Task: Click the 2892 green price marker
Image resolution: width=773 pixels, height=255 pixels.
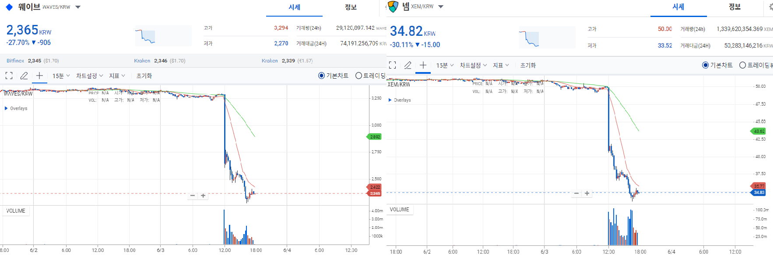Action: click(374, 137)
